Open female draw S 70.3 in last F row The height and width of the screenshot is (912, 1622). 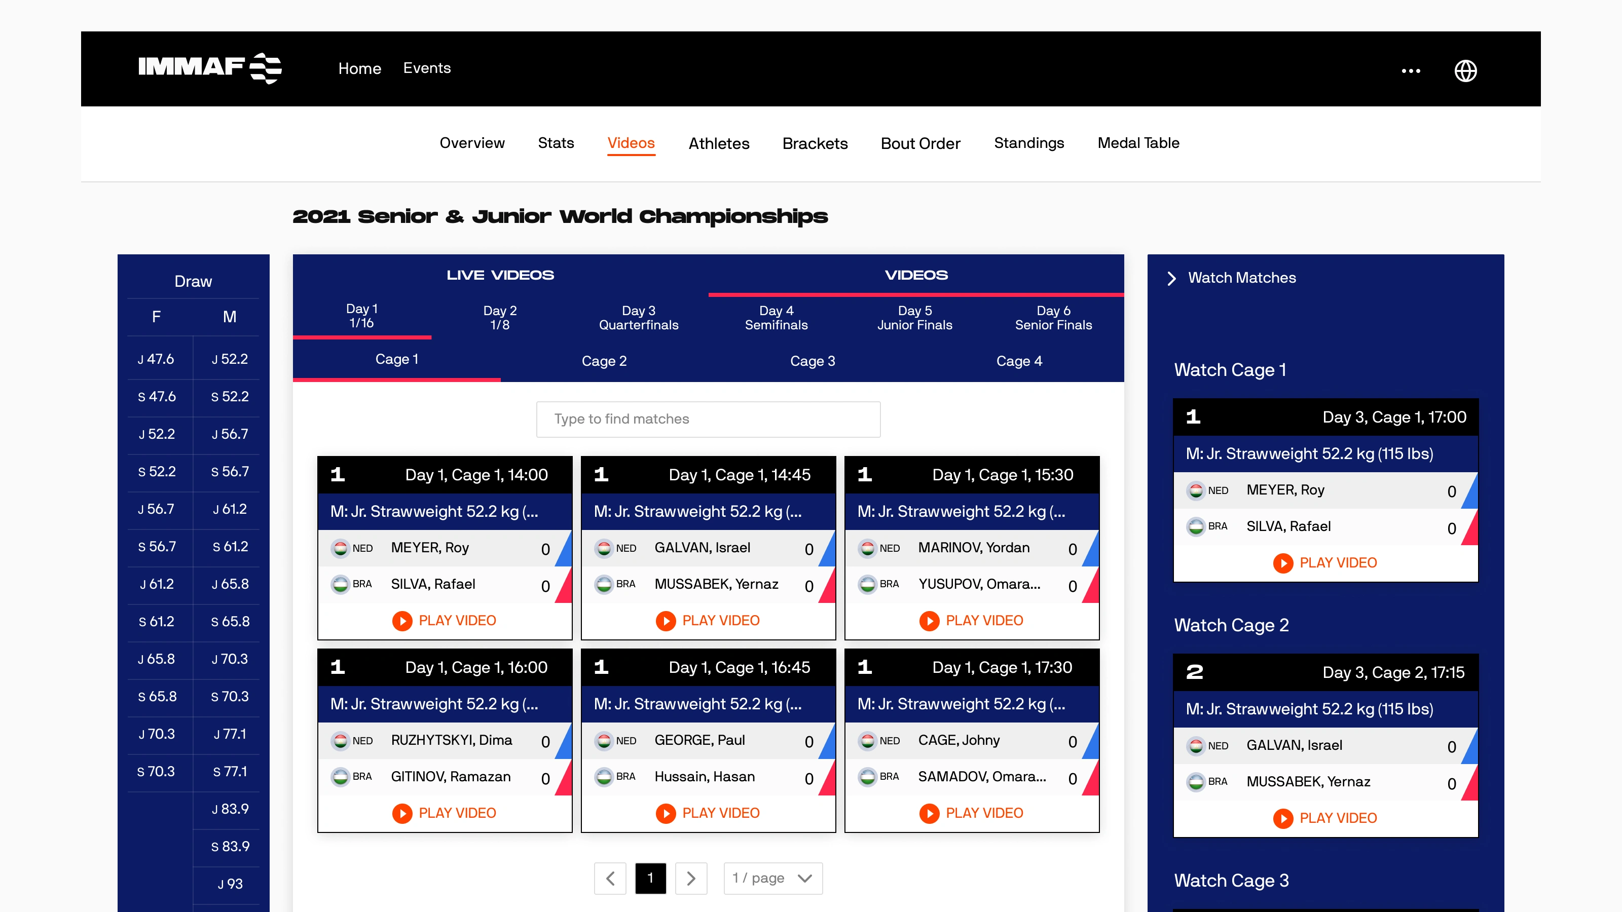pos(156,772)
